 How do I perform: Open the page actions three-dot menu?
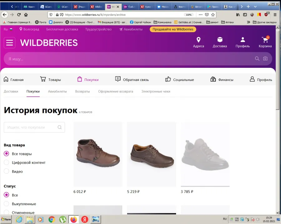(x=200, y=15)
